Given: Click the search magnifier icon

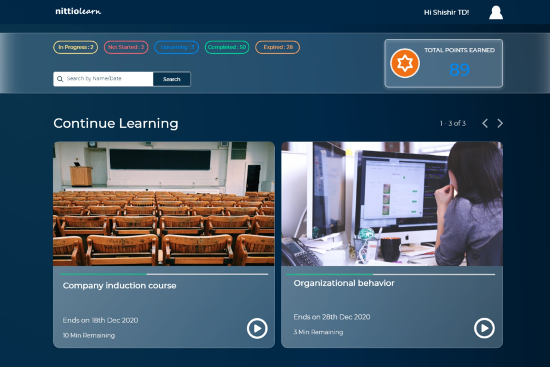Looking at the screenshot, I should point(60,78).
